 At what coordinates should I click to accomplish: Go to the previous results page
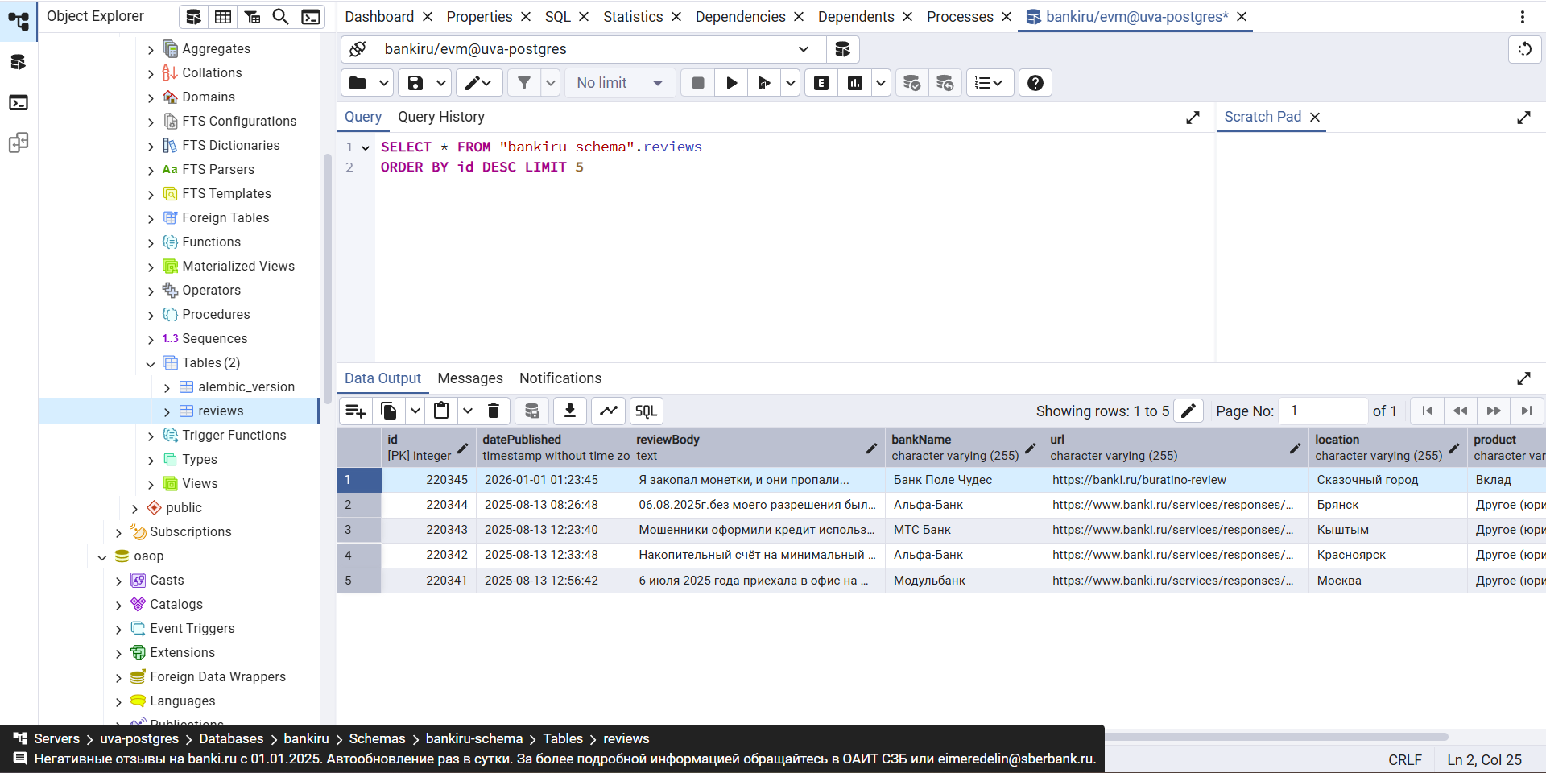1461,411
